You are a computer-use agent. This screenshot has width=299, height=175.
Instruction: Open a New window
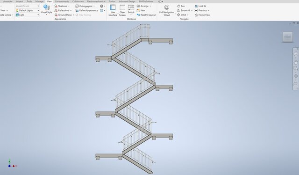coord(141,10)
